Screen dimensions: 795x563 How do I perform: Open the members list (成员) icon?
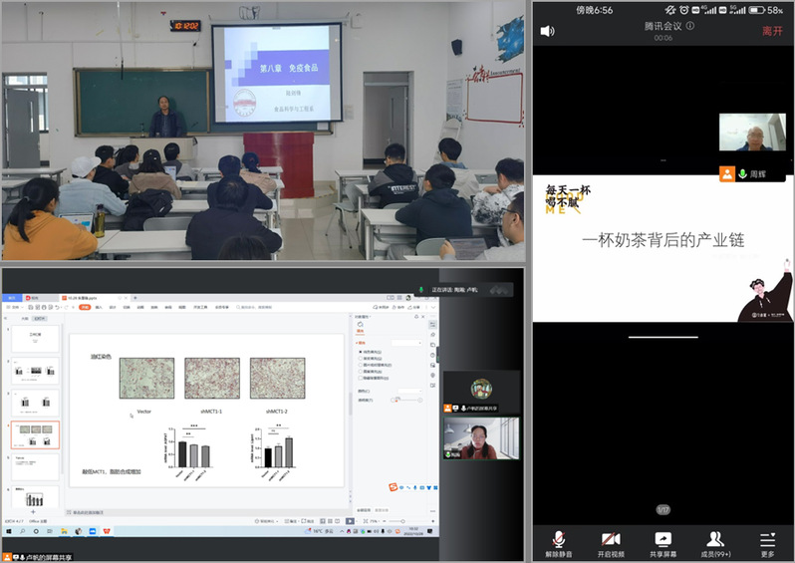coord(715,542)
